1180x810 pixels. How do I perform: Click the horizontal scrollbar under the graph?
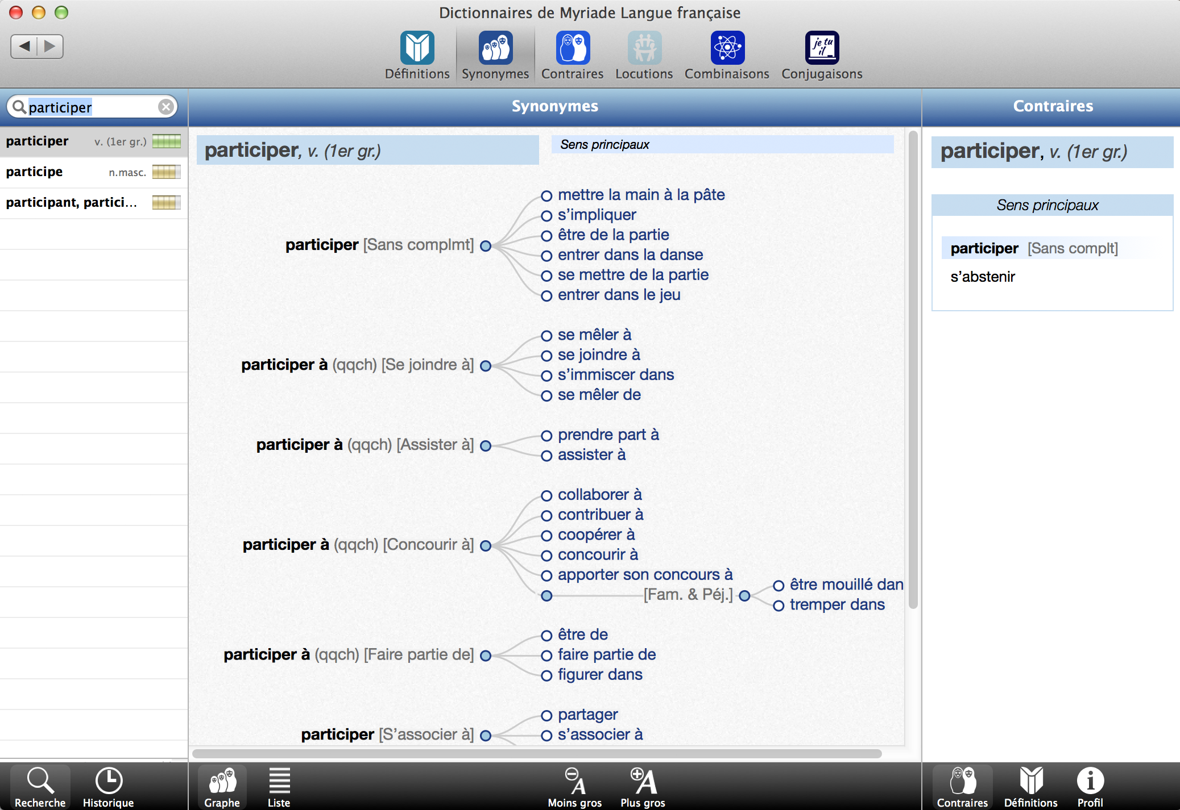[537, 754]
